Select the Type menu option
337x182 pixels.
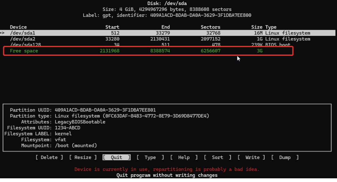(x=150, y=157)
